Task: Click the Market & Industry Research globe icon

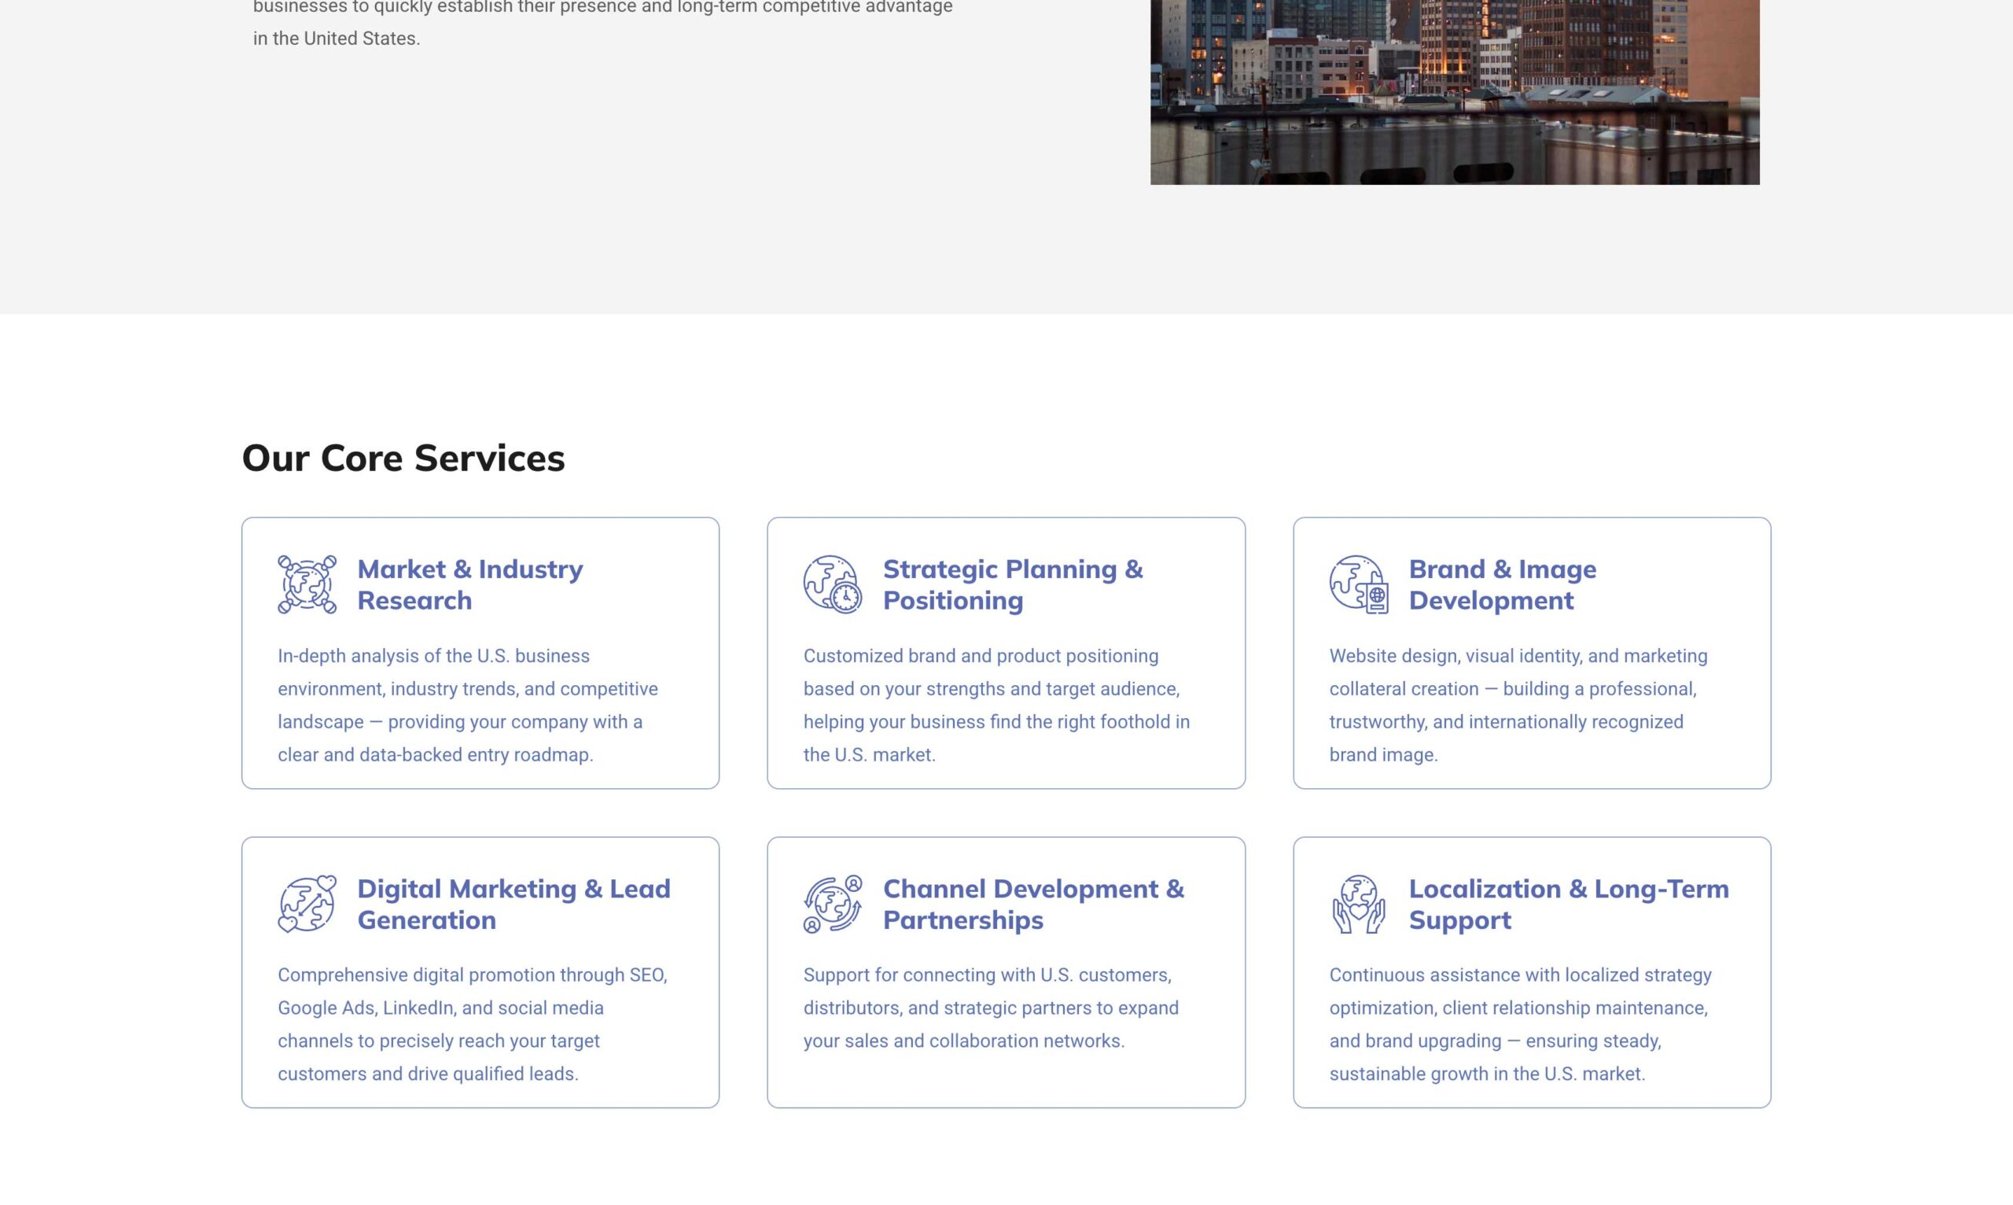Action: point(307,584)
